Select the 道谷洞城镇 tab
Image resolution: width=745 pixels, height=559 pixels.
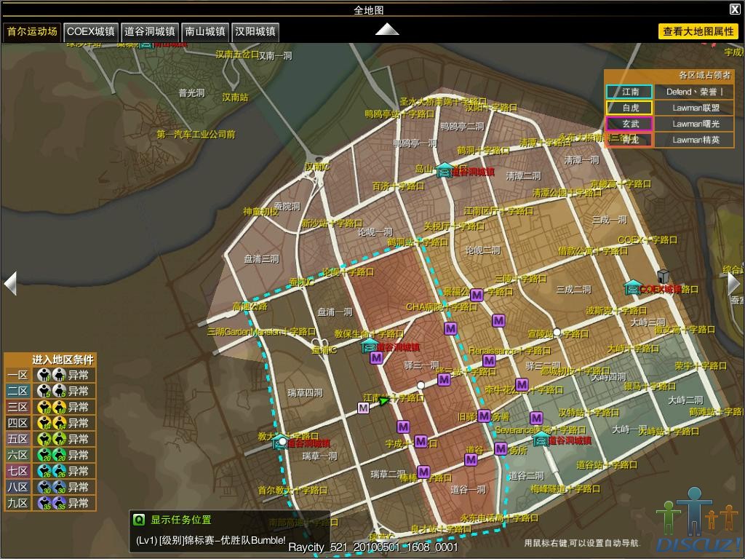click(150, 32)
